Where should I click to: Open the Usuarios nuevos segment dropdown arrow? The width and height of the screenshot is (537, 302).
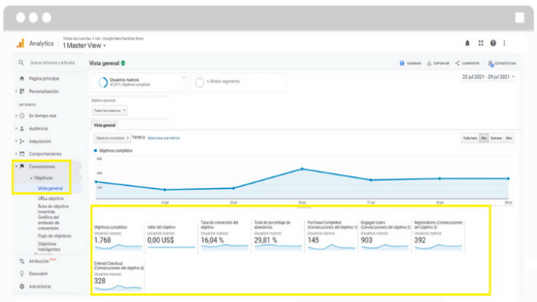coord(183,77)
